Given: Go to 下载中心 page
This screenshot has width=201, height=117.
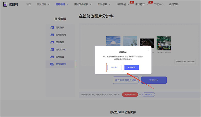Looking at the screenshot, I should [159, 4].
